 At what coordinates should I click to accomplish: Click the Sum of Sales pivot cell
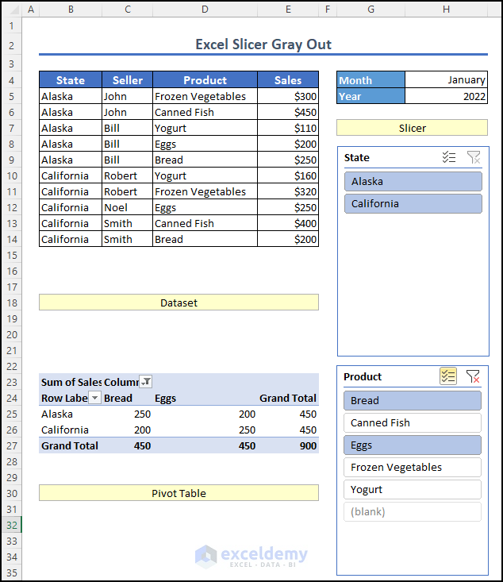(71, 382)
